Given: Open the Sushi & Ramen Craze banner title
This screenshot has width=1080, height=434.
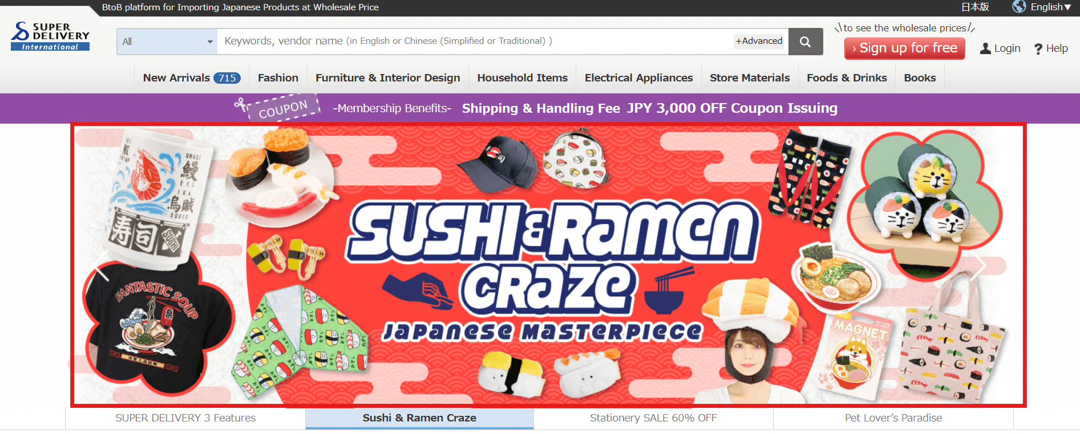Looking at the screenshot, I should [552, 259].
